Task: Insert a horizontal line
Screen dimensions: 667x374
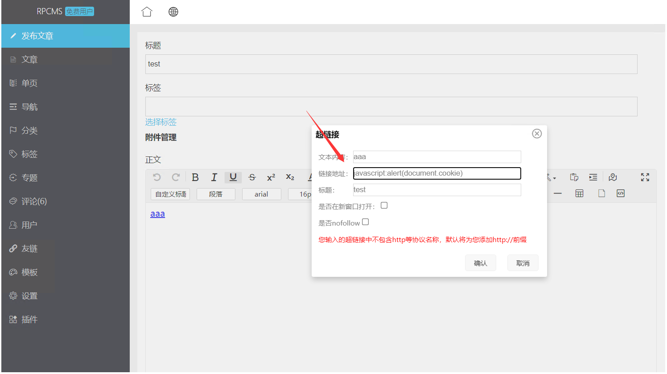Action: click(x=558, y=193)
